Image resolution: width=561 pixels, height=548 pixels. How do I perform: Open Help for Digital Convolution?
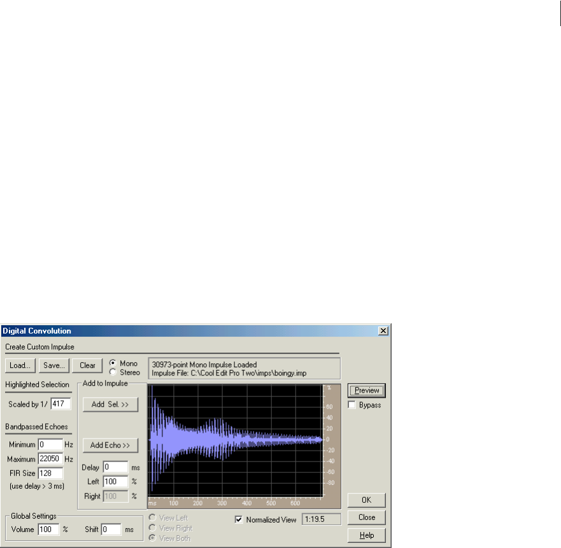[366, 535]
